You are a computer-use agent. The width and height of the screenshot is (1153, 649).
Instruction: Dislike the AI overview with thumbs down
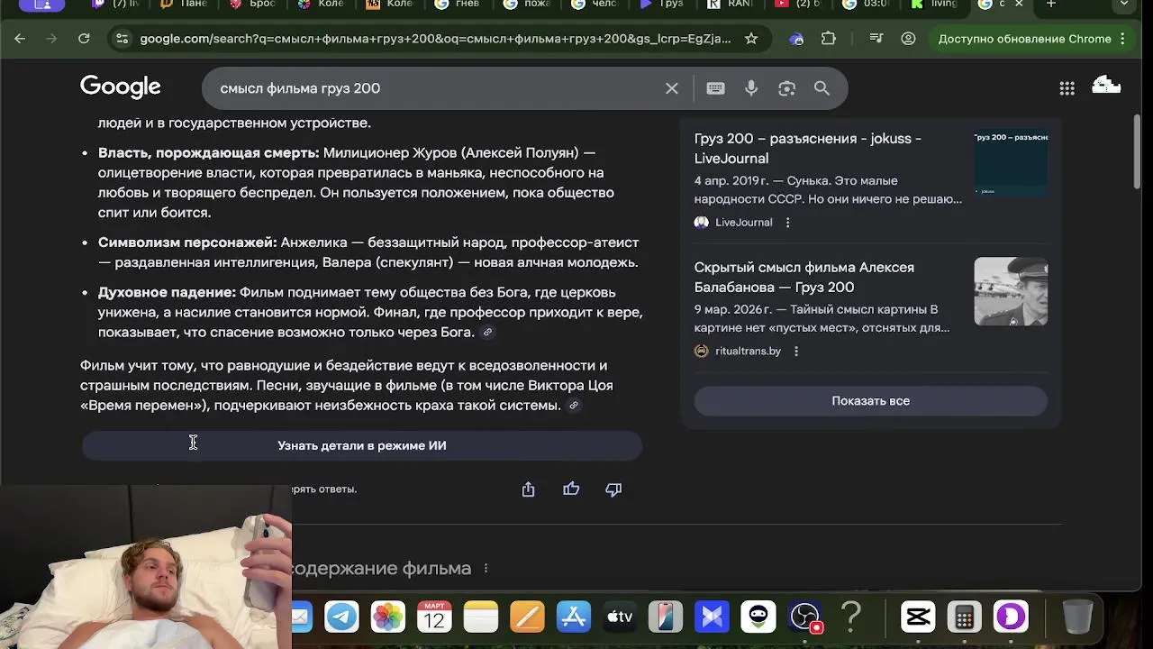tap(613, 489)
